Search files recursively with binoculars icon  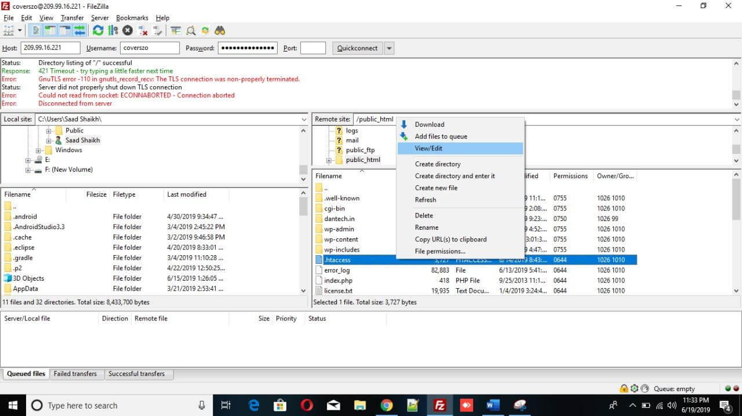click(220, 30)
